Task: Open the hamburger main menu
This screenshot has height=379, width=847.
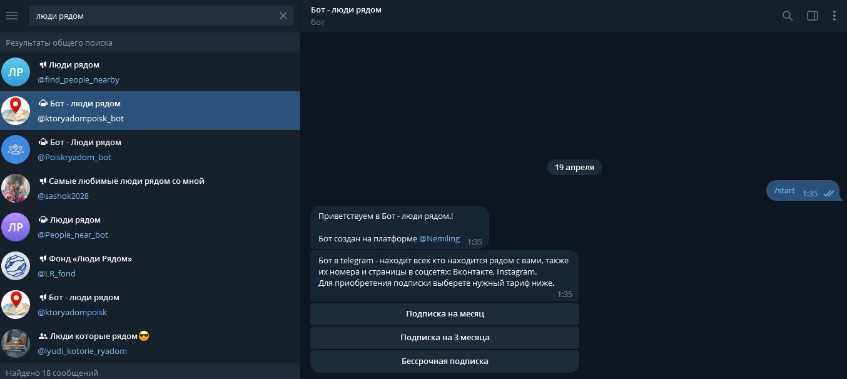Action: (x=12, y=16)
